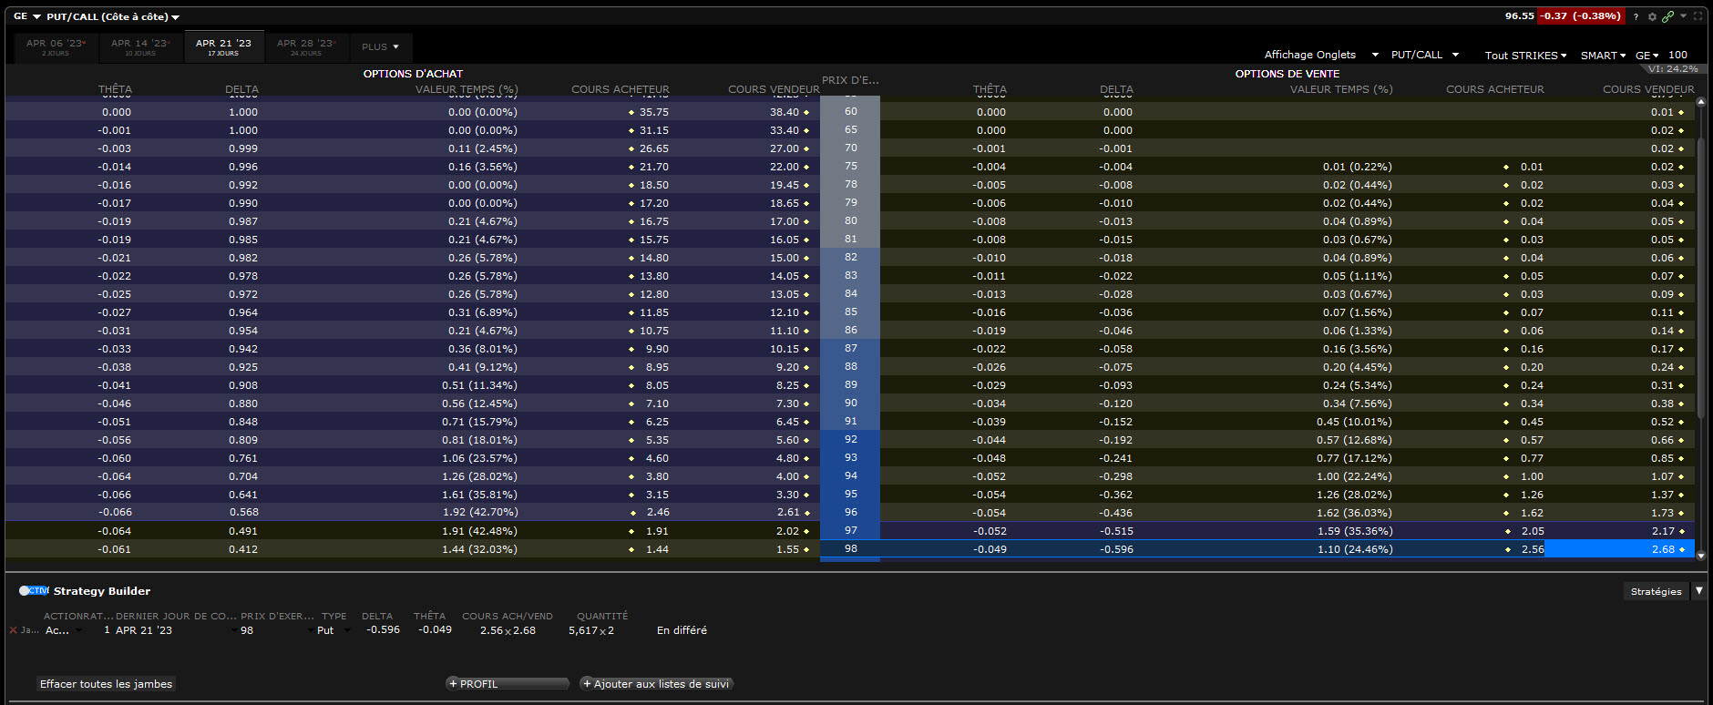Click the PRIX D'E... strike column header
This screenshot has height=705, width=1713.
[850, 80]
